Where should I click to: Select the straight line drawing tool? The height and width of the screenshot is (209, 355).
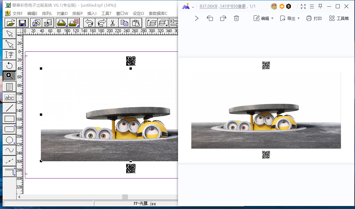pyautogui.click(x=9, y=108)
